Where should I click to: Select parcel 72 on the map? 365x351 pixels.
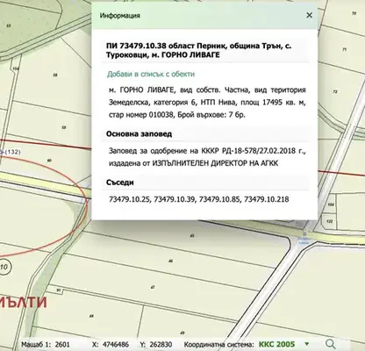tap(335, 92)
